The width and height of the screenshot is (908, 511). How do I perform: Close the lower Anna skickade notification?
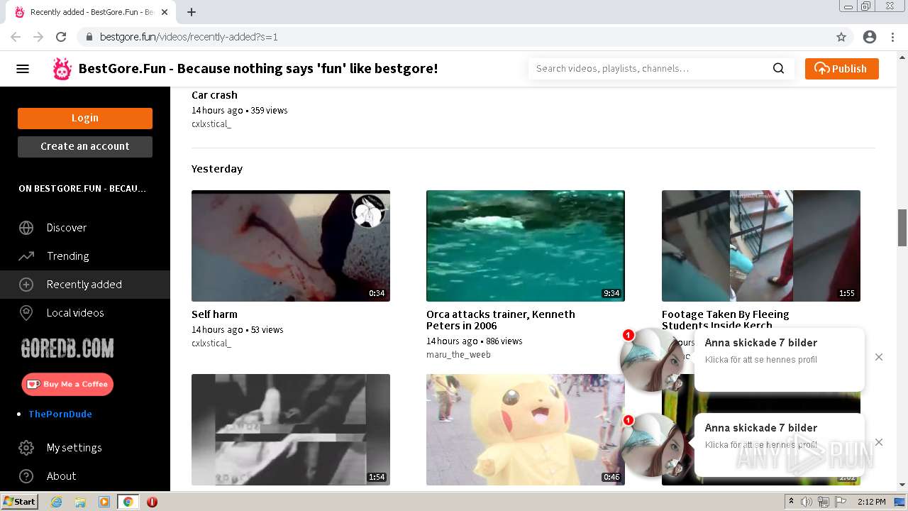pyautogui.click(x=879, y=442)
